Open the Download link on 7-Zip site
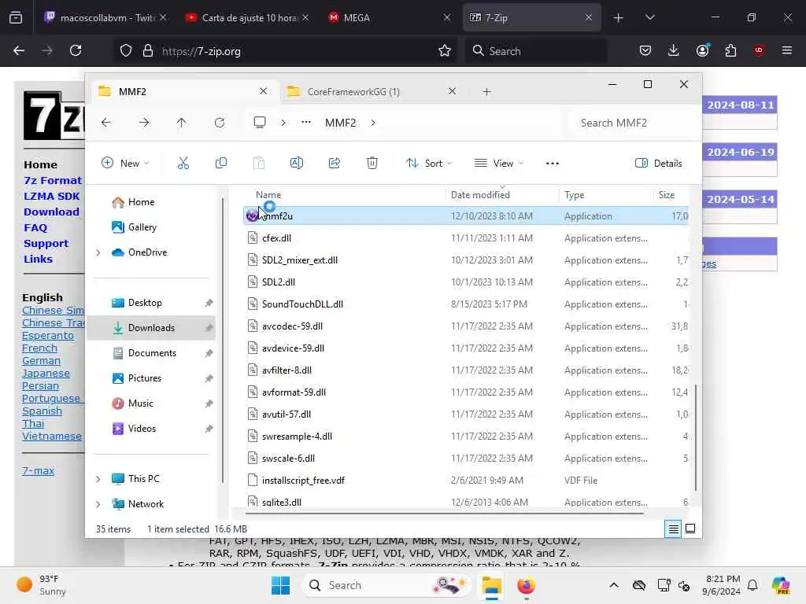This screenshot has height=604, width=806. point(51,212)
